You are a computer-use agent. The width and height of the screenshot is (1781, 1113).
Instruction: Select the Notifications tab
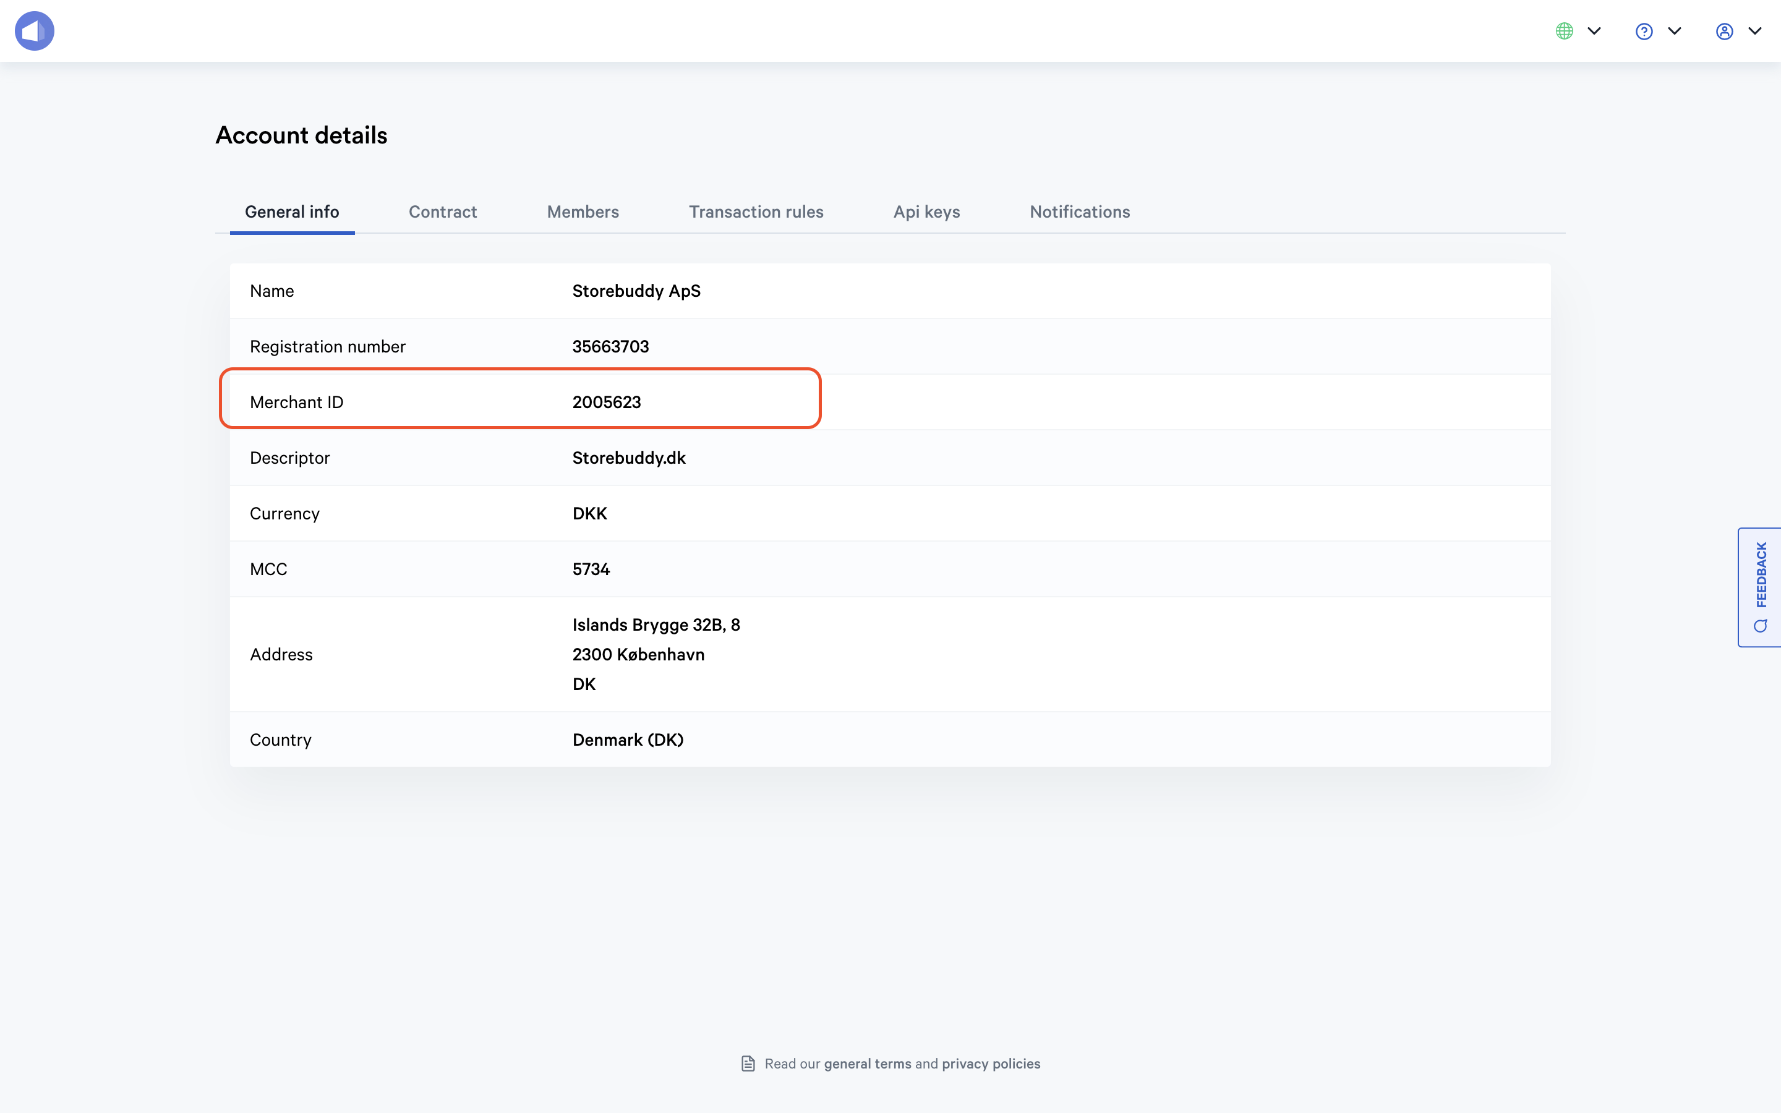pyautogui.click(x=1080, y=212)
